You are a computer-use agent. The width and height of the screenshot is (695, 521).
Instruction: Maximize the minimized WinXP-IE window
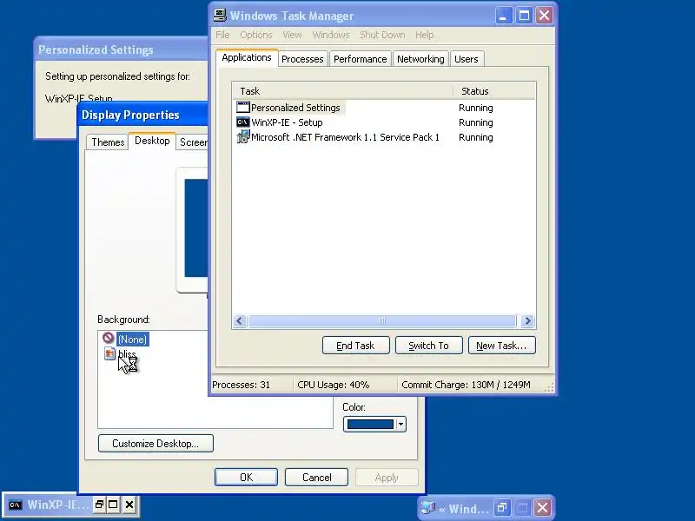[114, 505]
